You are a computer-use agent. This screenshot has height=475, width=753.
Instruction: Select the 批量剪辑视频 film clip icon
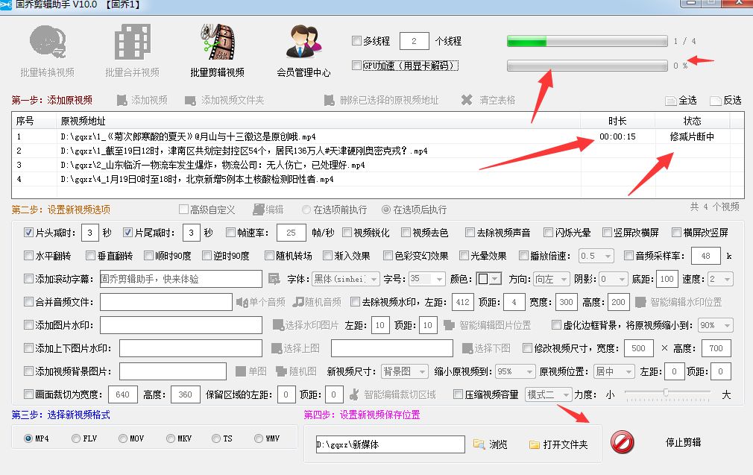tap(217, 43)
